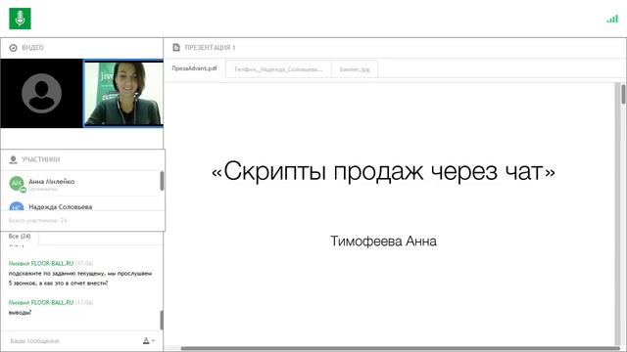Click the ВИДЕО panel title
The image size is (627, 352).
tap(32, 48)
